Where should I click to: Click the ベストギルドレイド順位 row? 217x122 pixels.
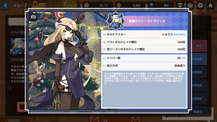click(x=144, y=42)
